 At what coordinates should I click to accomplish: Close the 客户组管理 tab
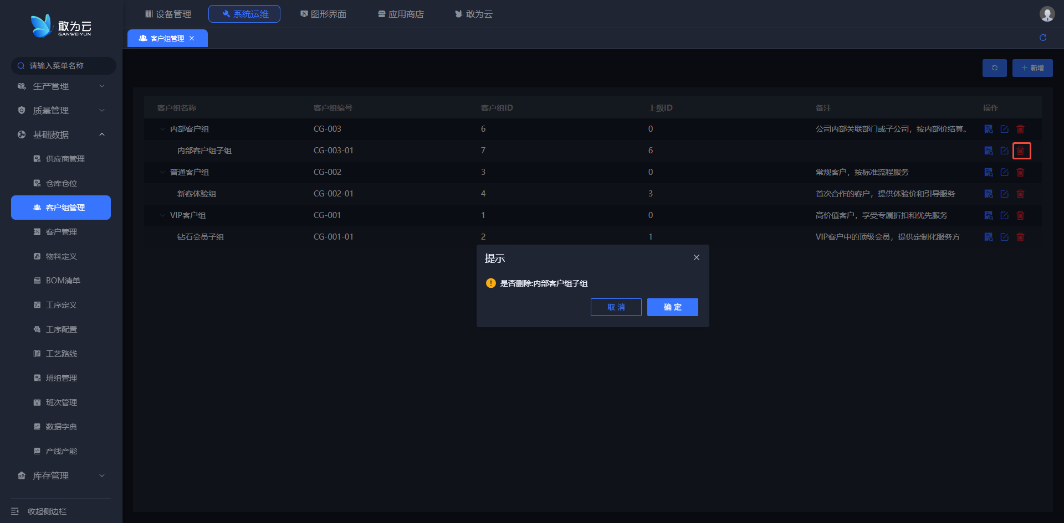pyautogui.click(x=192, y=38)
